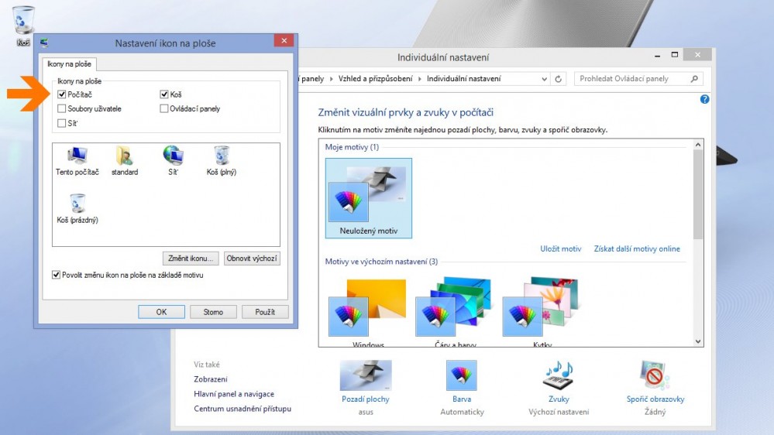Toggle Povolit změnu ikon na ploše checkbox
Viewport: 774px width, 435px height.
coord(57,275)
